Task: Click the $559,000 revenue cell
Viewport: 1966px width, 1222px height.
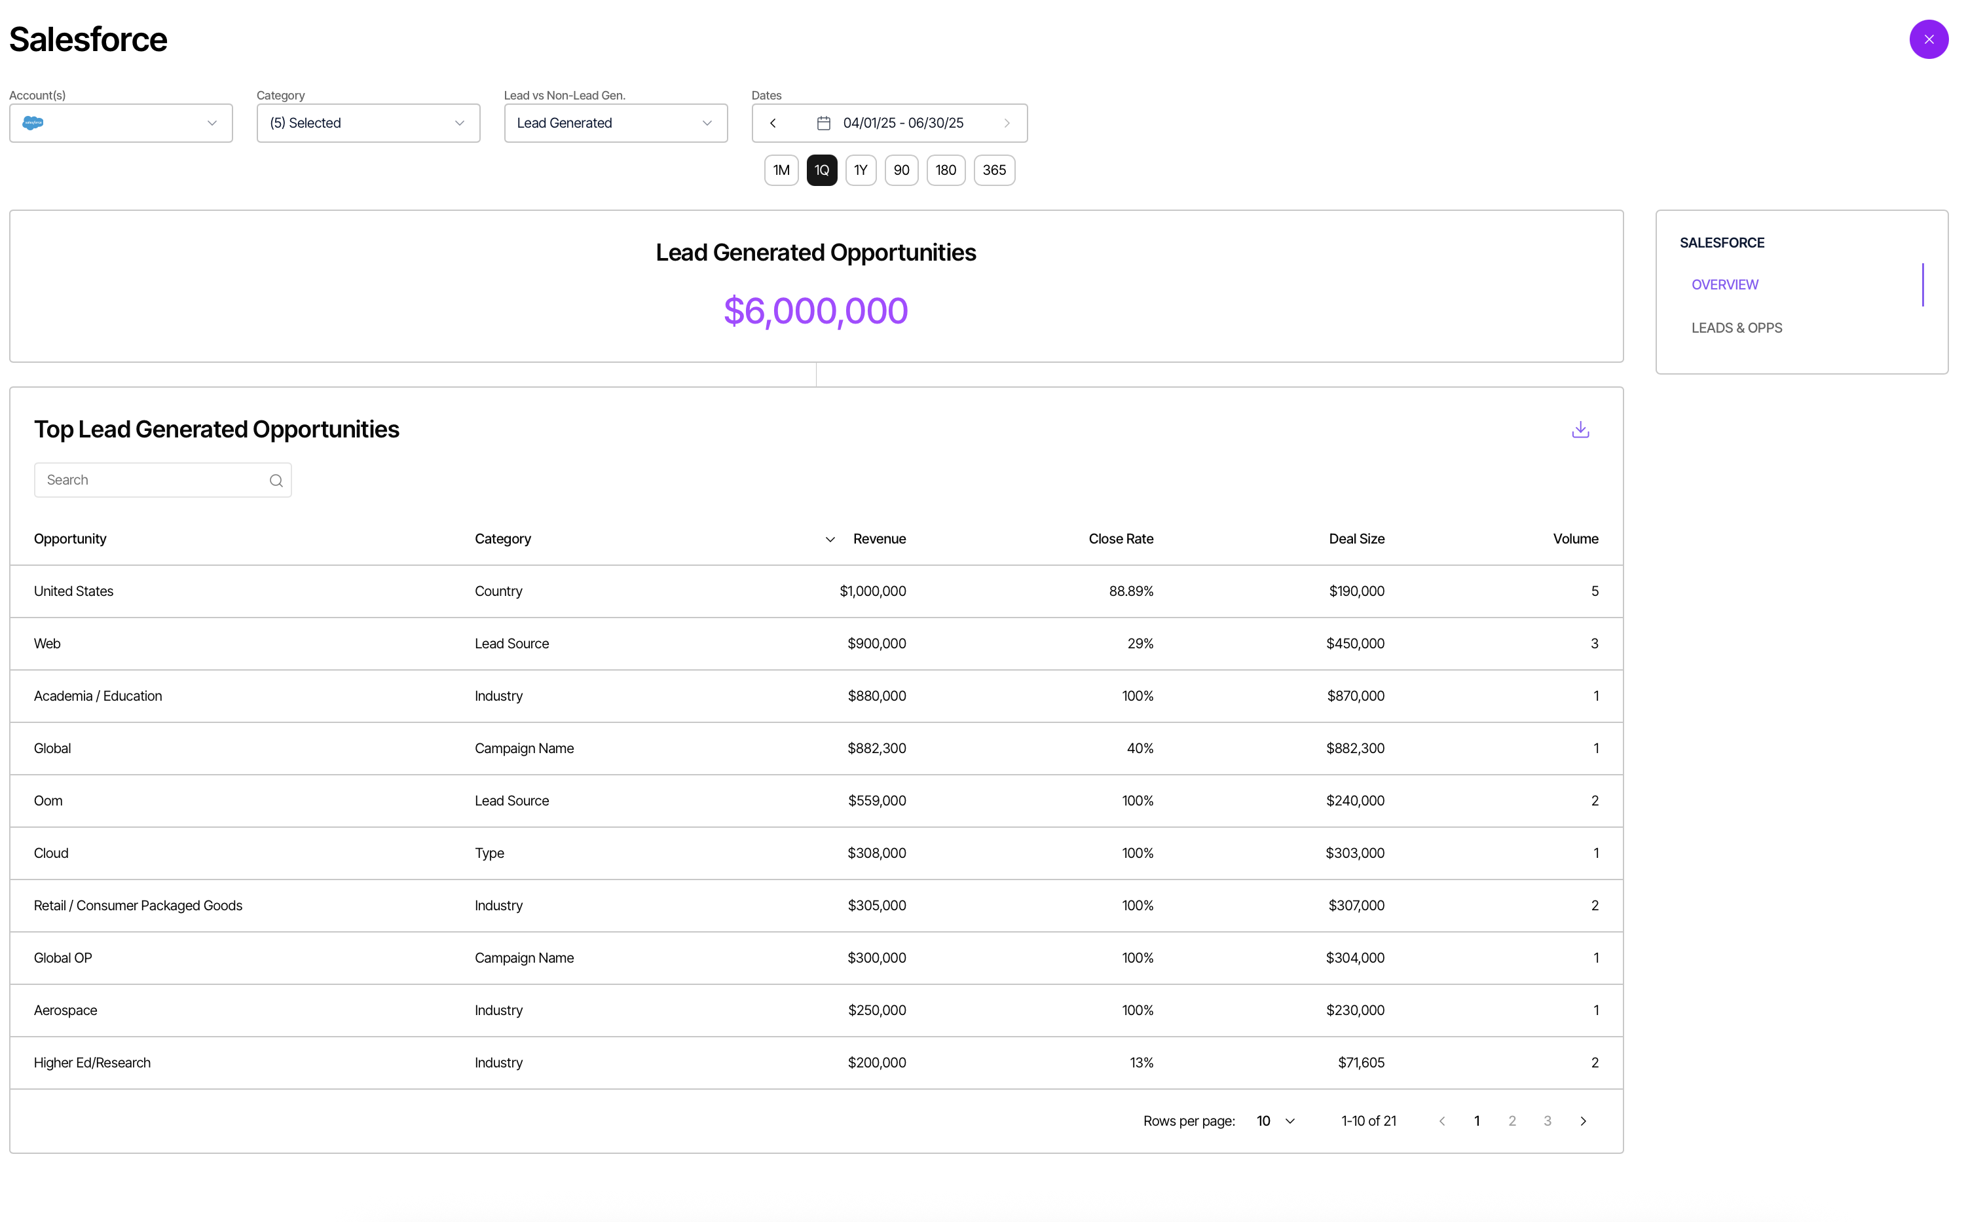Action: [877, 801]
